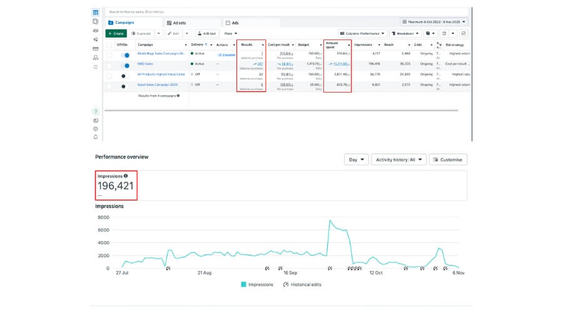
Task: Open the HBO Sales campaign link
Action: [x=145, y=64]
